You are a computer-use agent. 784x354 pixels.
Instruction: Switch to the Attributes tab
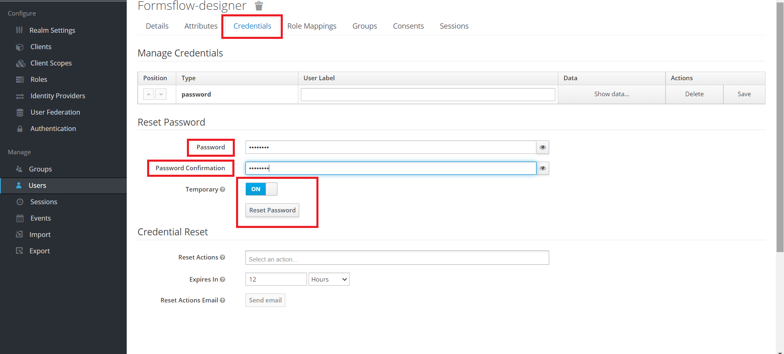201,26
